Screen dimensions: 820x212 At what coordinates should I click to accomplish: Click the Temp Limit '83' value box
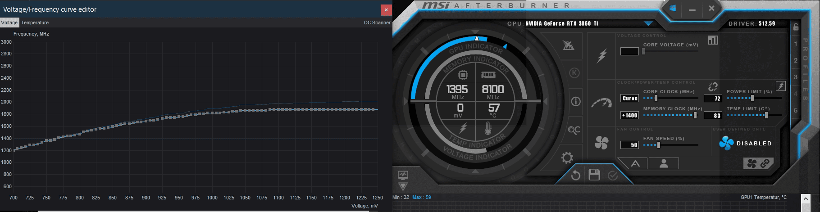pyautogui.click(x=713, y=115)
